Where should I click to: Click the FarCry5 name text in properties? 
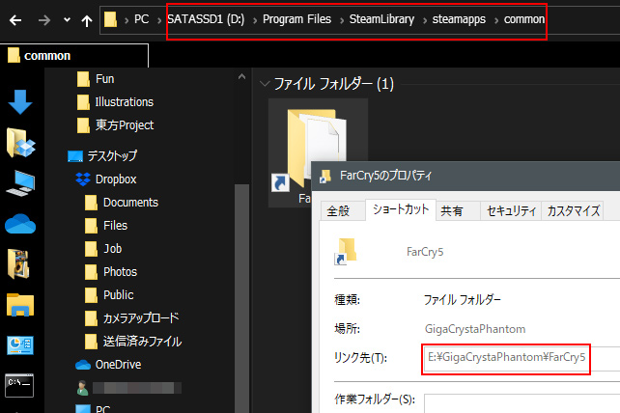pyautogui.click(x=425, y=252)
